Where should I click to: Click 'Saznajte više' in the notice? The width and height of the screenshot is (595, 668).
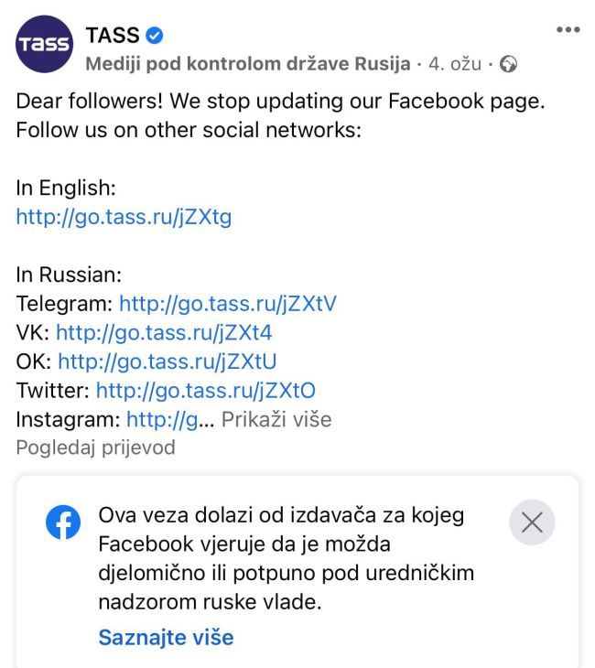[166, 637]
